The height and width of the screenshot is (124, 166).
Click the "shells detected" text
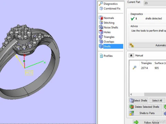[x=154, y=19]
